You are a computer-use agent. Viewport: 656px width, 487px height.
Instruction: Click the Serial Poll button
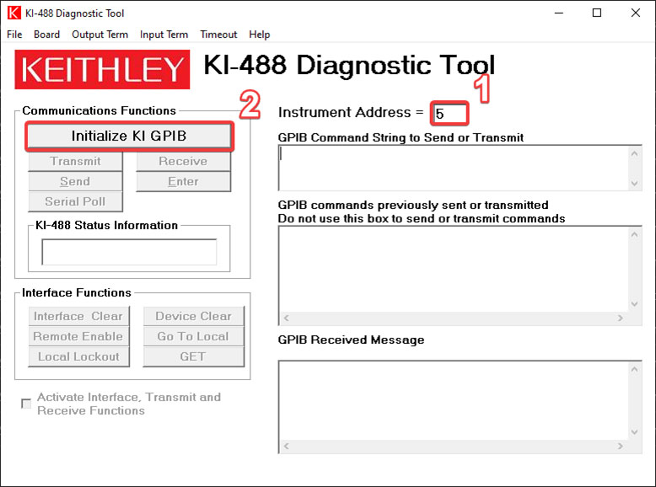tap(75, 201)
